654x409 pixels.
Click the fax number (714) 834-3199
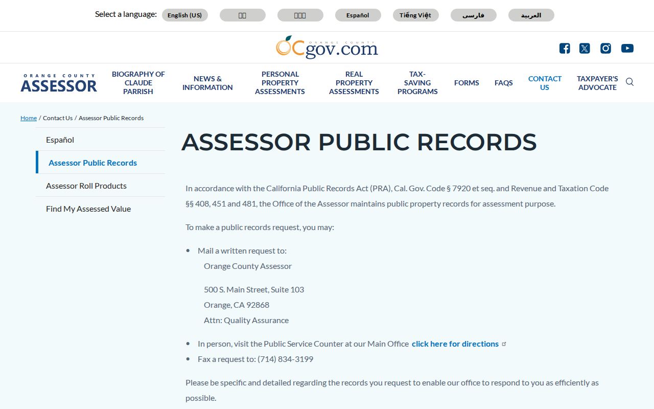[x=286, y=359]
